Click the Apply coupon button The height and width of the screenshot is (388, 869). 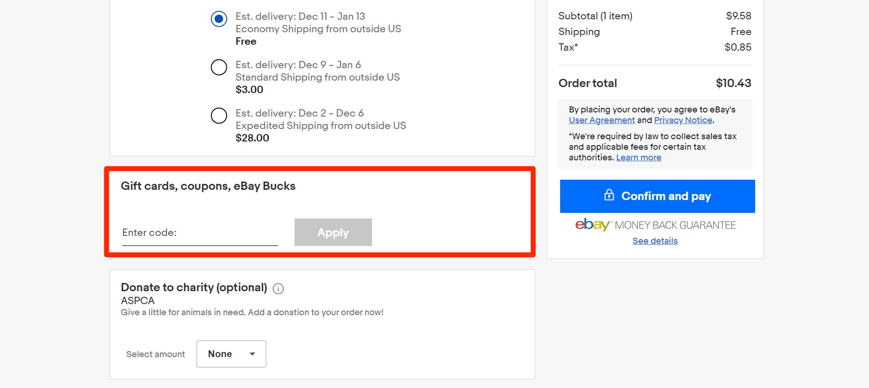click(x=333, y=232)
